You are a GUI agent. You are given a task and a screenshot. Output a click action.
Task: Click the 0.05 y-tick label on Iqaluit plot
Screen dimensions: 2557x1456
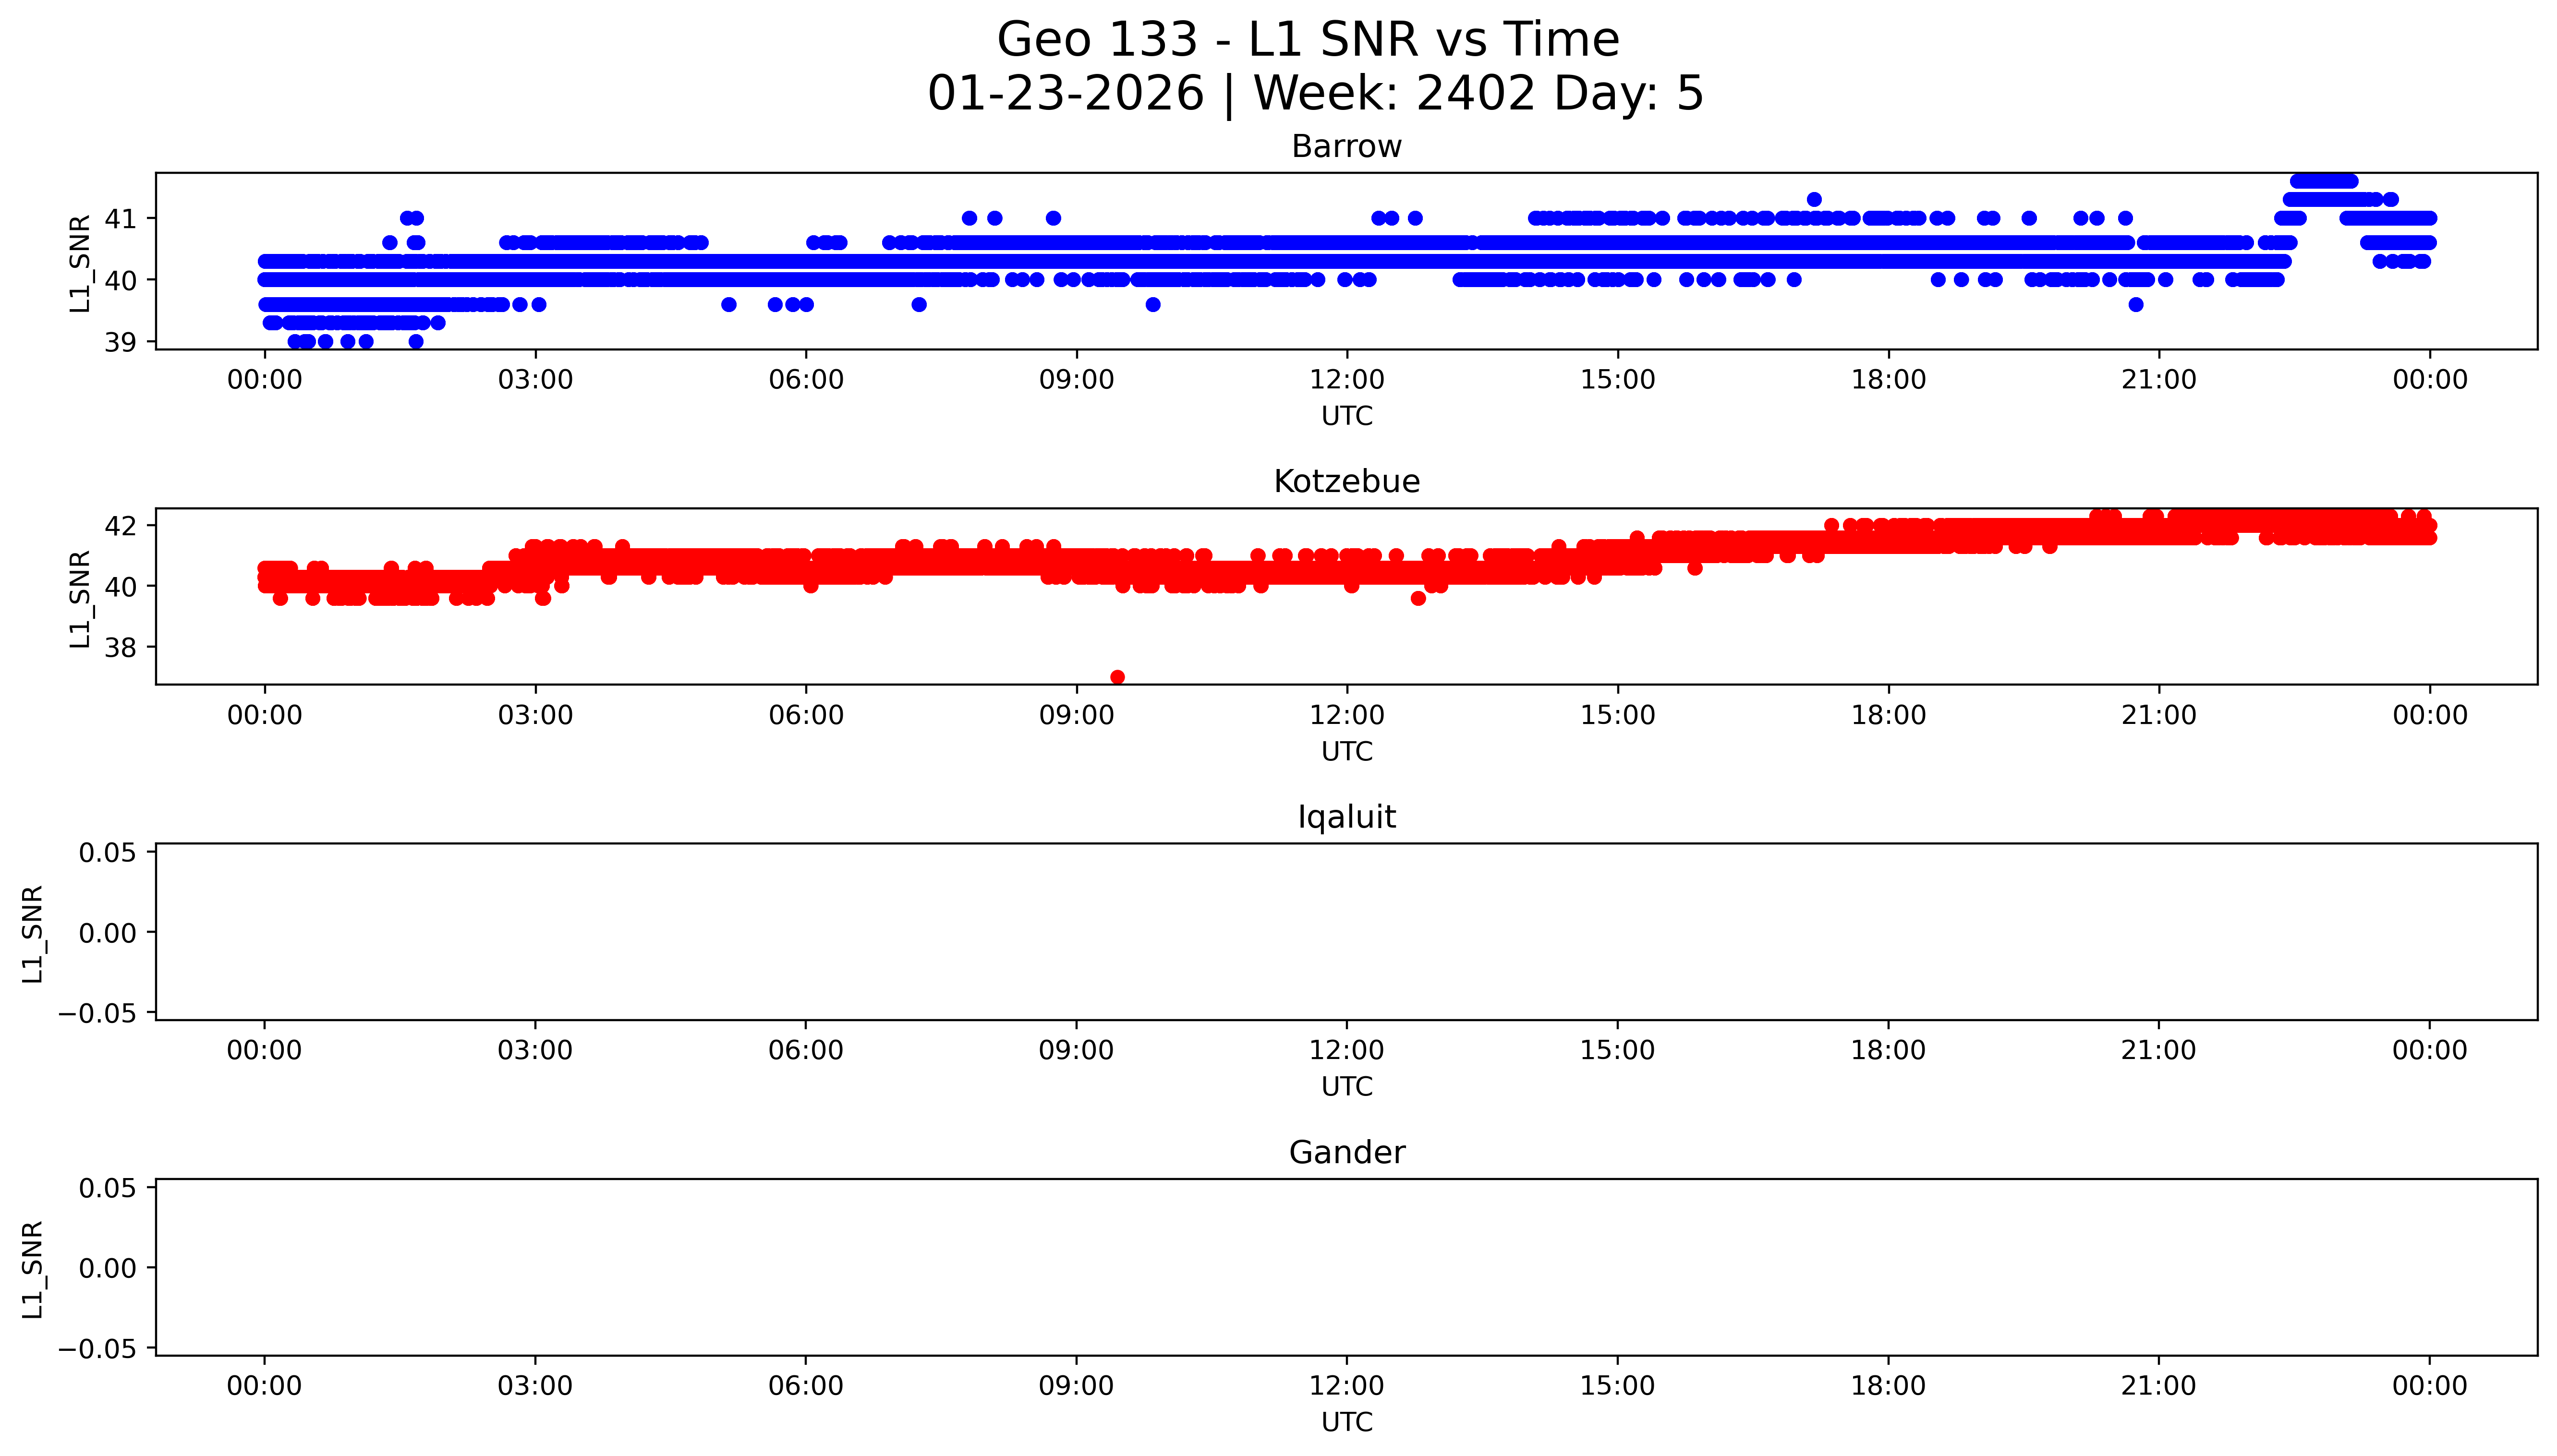[x=107, y=853]
